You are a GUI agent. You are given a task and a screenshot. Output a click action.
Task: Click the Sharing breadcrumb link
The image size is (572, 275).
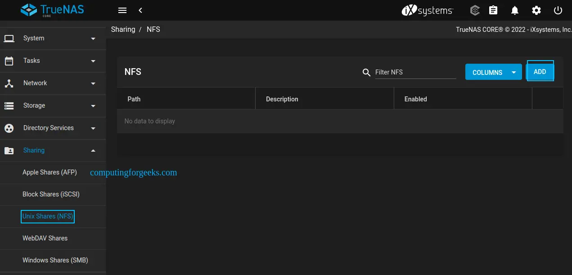[123, 29]
